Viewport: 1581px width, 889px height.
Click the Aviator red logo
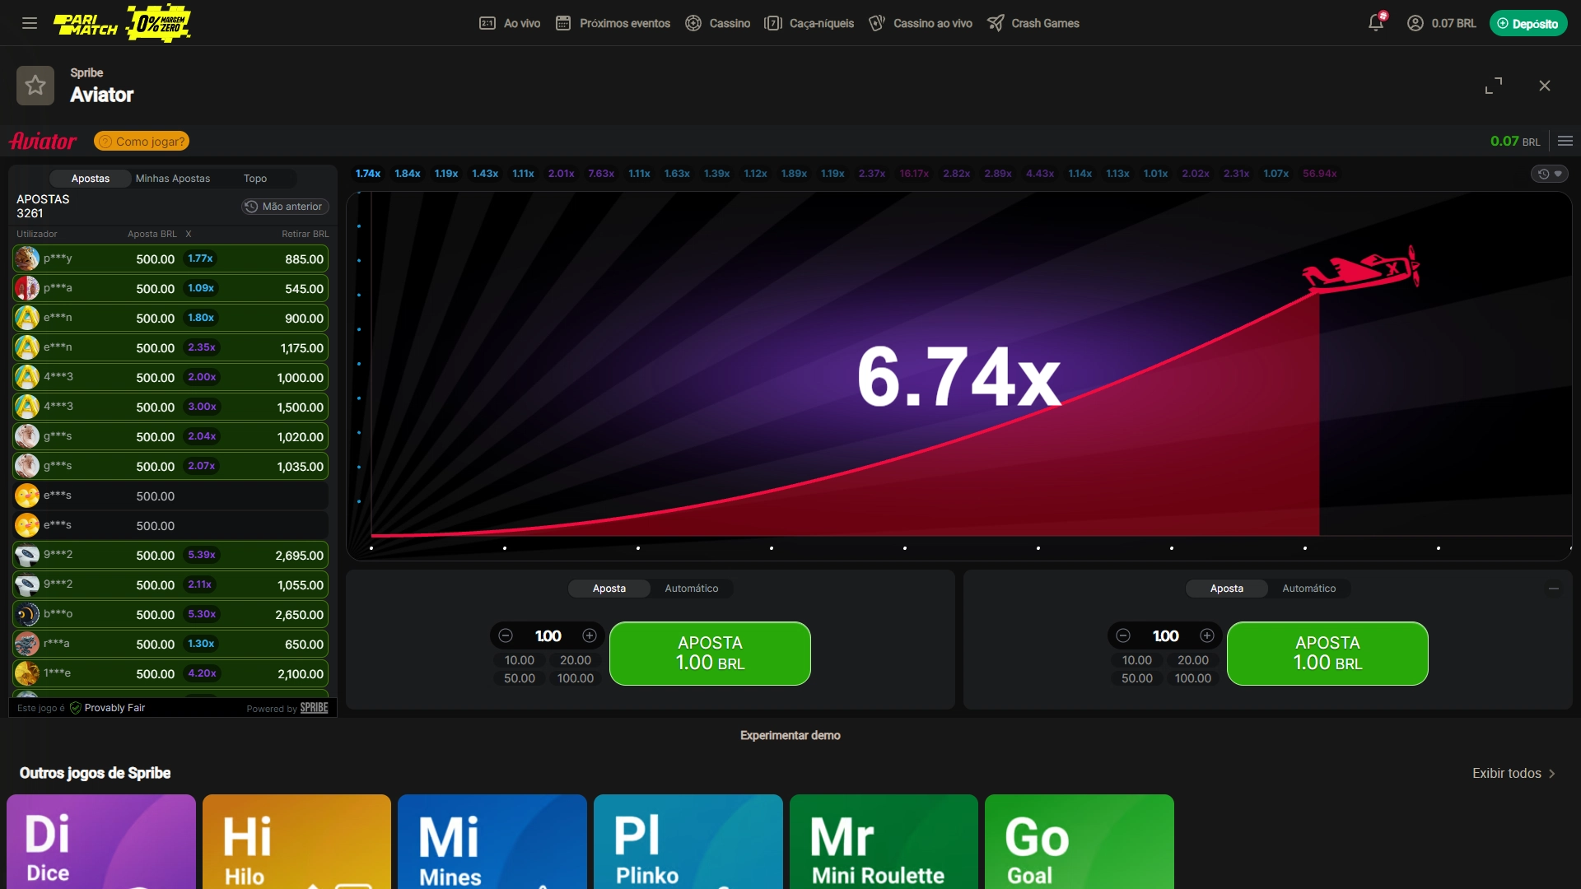[43, 142]
